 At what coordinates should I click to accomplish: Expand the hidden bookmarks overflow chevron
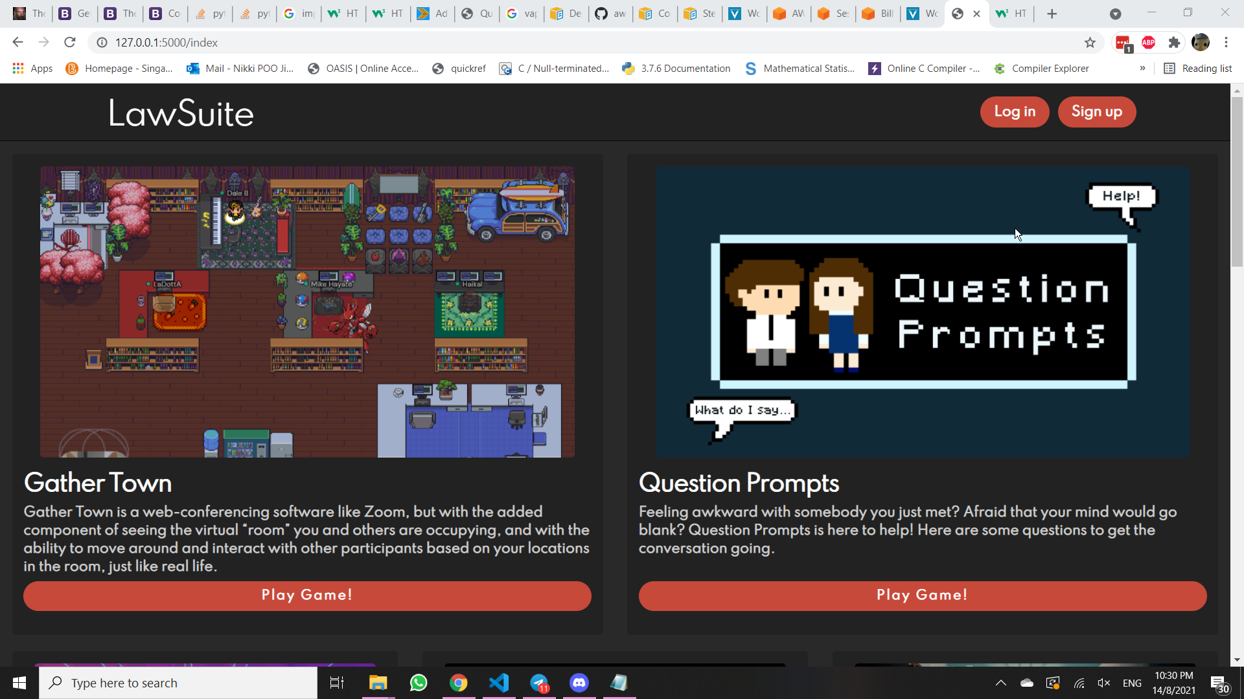pos(1142,69)
